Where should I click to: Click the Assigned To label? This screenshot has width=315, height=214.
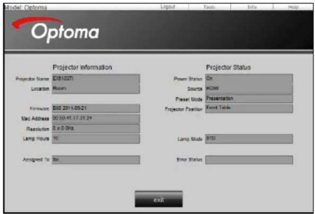click(36, 160)
